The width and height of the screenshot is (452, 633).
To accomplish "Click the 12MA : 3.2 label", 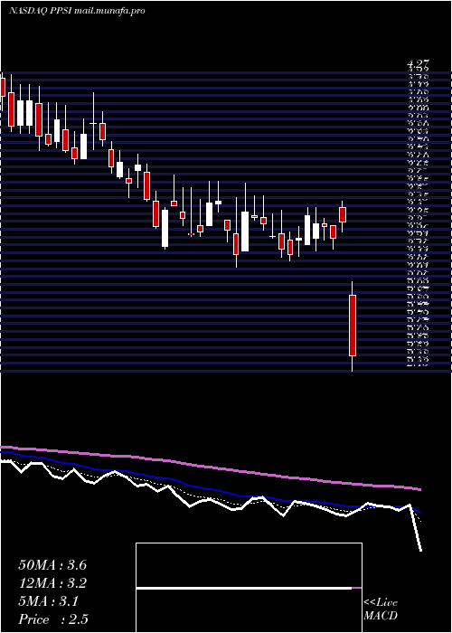I will point(52,583).
